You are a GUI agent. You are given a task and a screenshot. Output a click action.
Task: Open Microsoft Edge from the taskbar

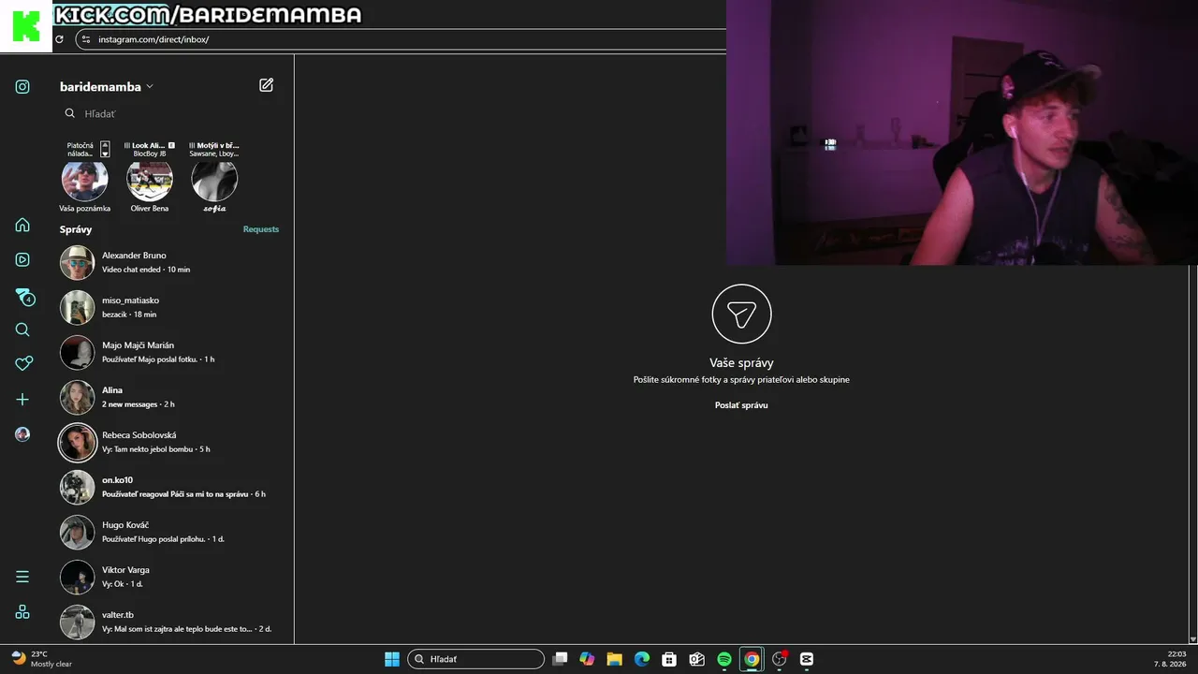(642, 659)
